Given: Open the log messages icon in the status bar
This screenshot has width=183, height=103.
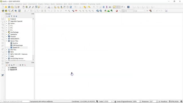Looking at the screenshot, I should click(181, 101).
